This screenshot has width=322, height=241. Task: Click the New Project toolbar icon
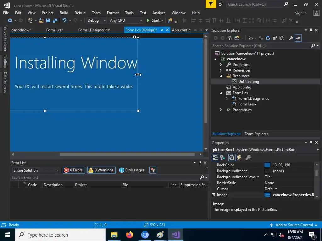coord(31,20)
